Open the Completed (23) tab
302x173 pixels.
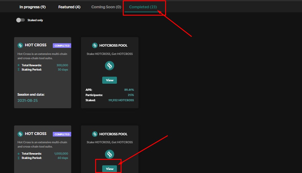pos(143,7)
